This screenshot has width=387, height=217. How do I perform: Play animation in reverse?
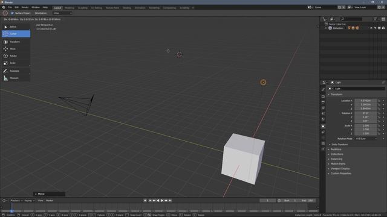click(x=158, y=201)
